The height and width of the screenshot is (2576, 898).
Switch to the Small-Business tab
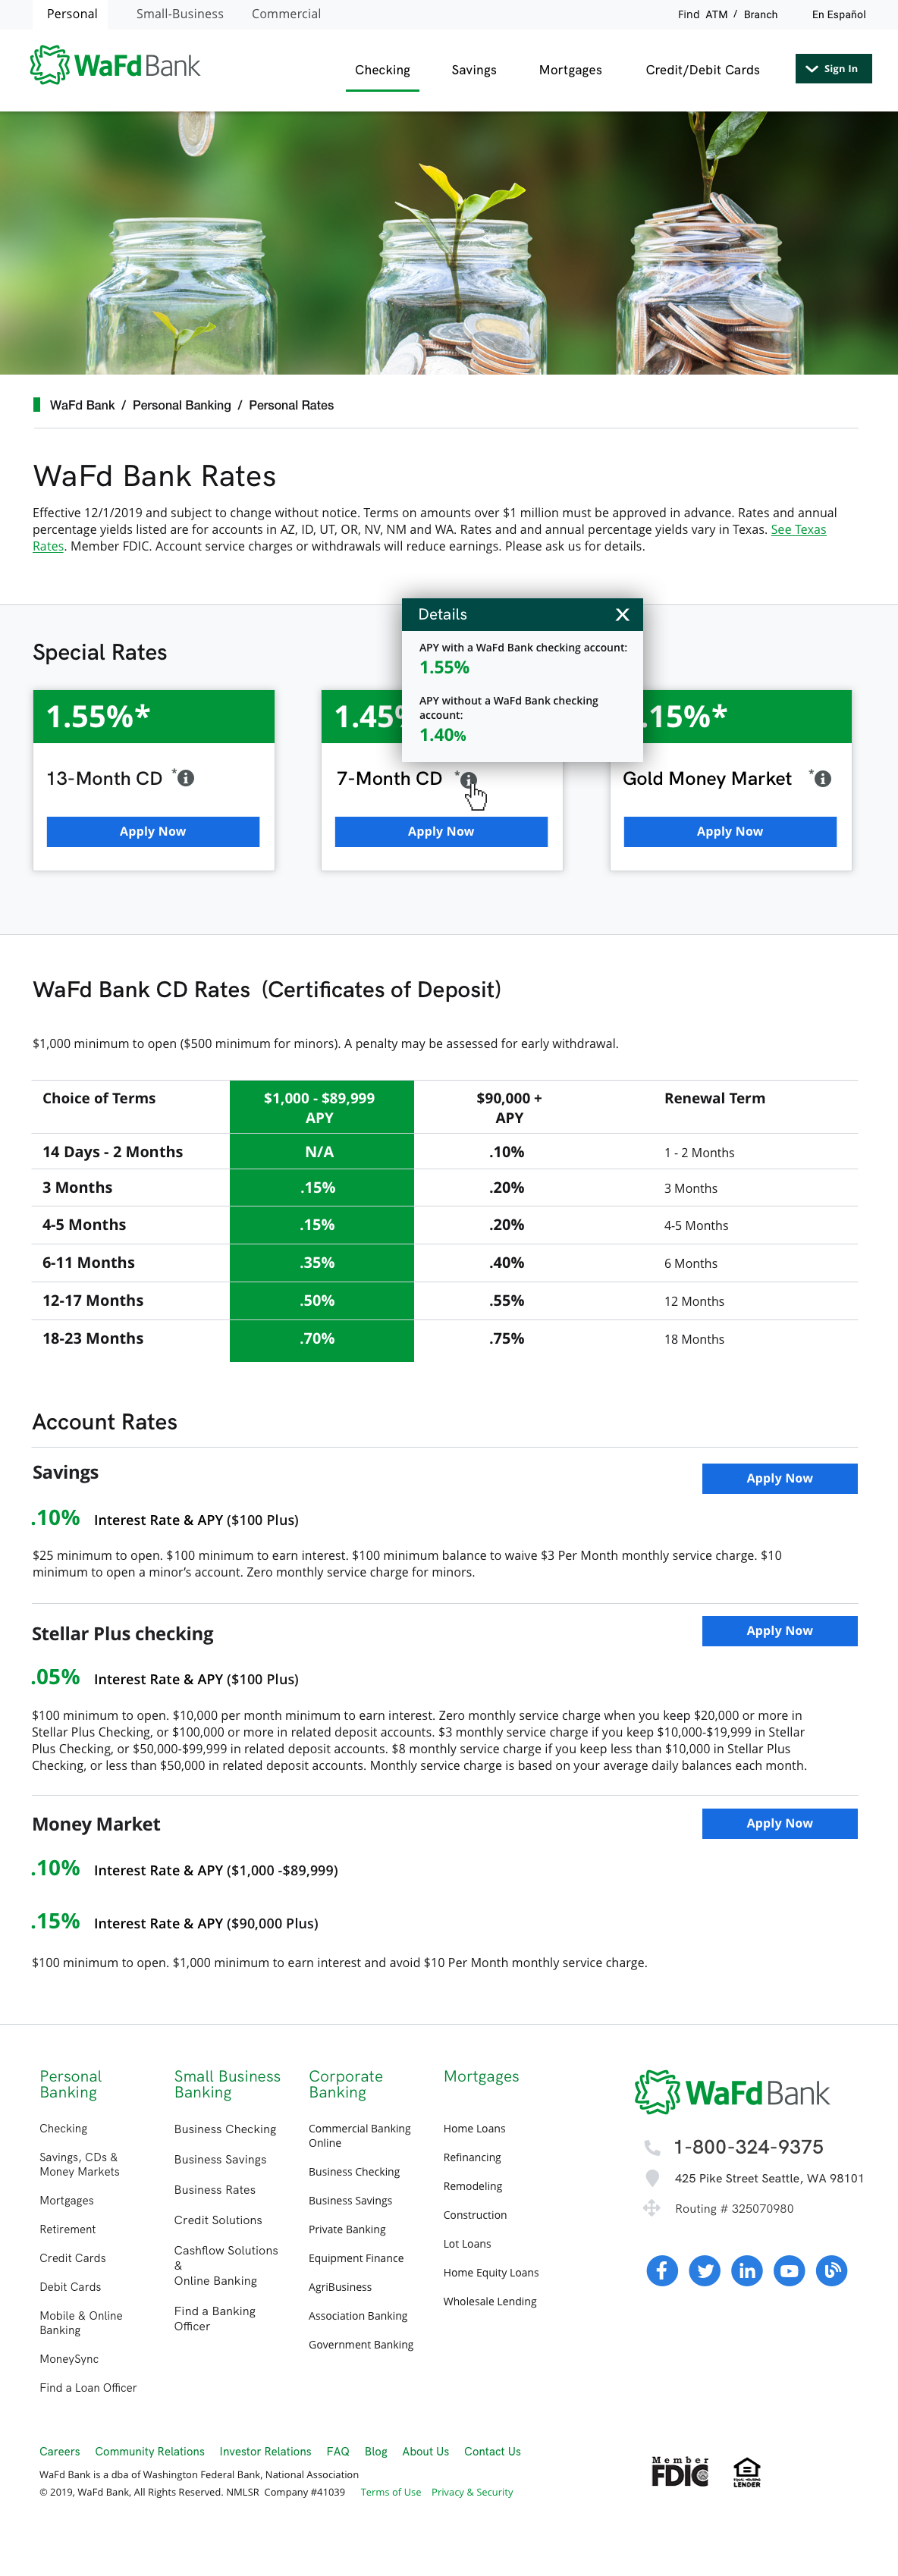tap(180, 14)
